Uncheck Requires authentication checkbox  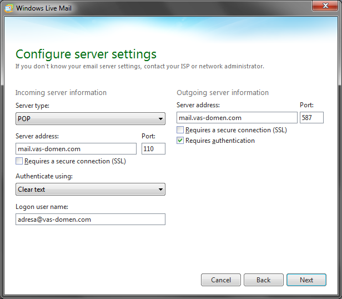coord(180,141)
